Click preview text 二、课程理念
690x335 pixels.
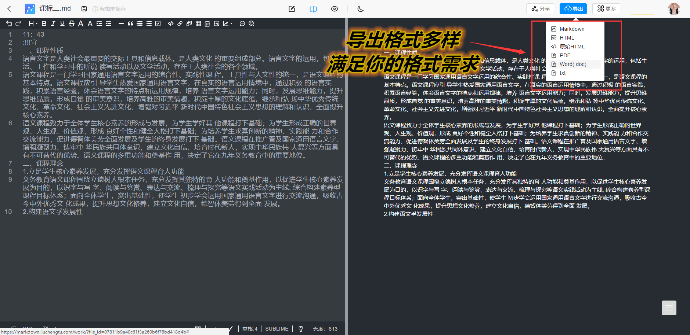coord(400,165)
